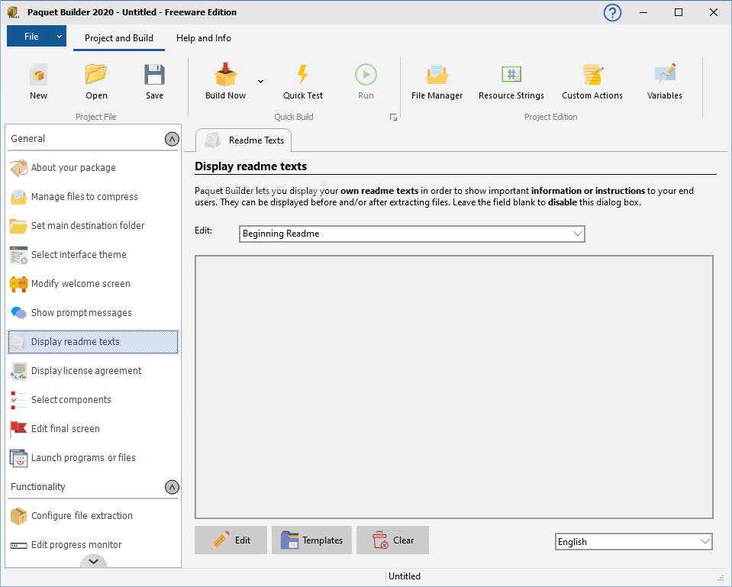The width and height of the screenshot is (732, 587).
Task: Open the English language dropdown
Action: [x=634, y=542]
